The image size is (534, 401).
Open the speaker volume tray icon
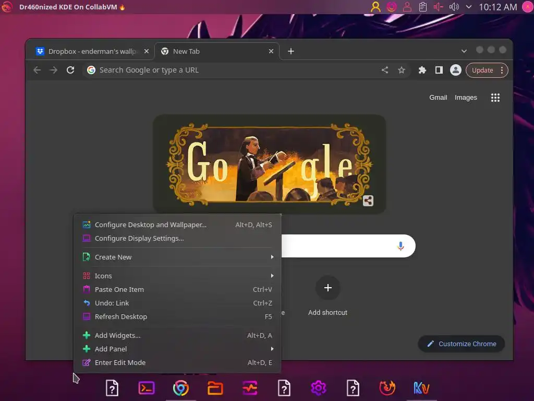click(x=454, y=7)
